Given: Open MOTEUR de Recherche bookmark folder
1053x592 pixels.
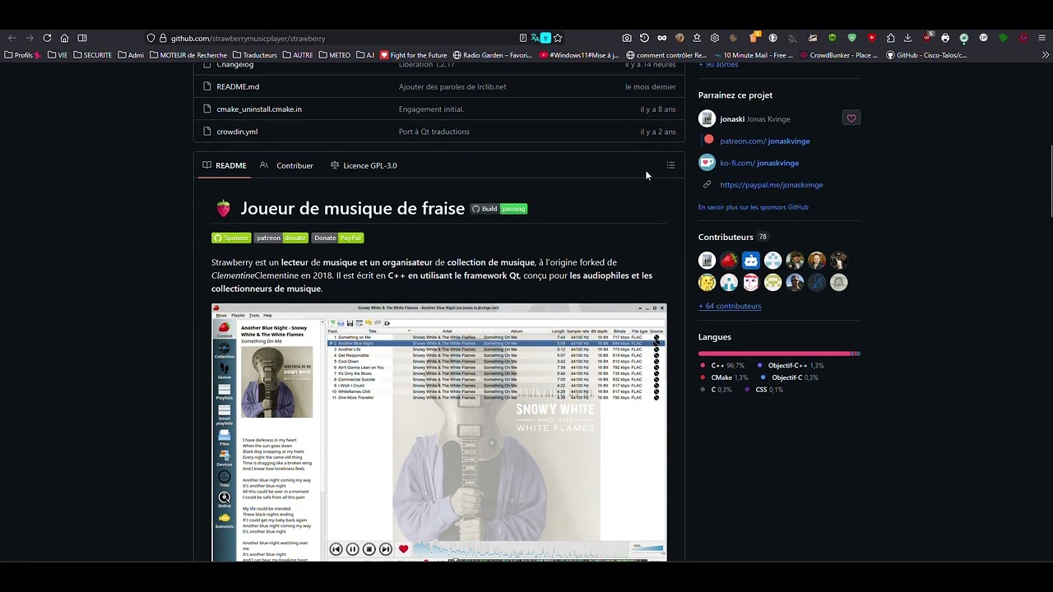Looking at the screenshot, I should coord(188,55).
